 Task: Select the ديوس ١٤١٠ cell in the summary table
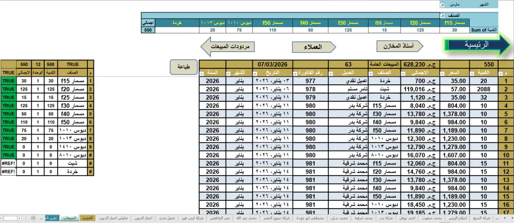pyautogui.click(x=72, y=147)
